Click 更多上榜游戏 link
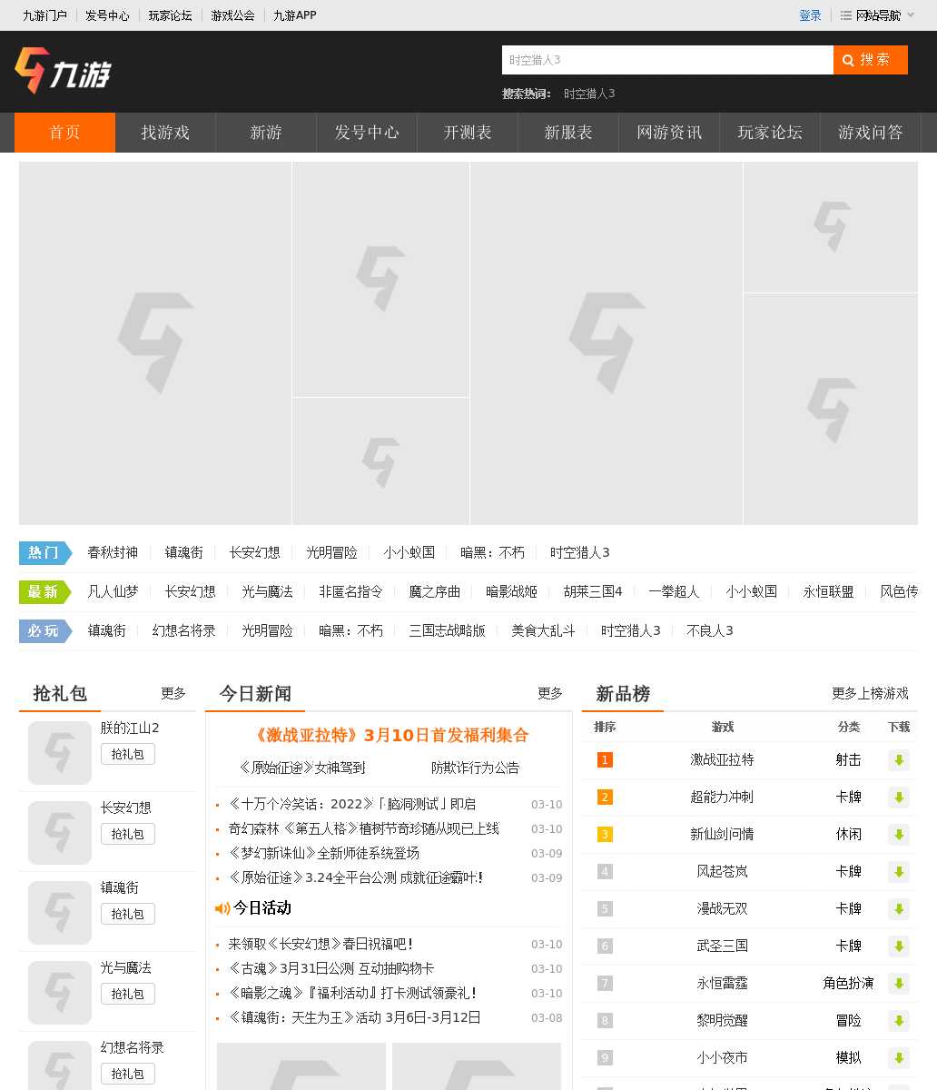This screenshot has height=1090, width=937. click(x=870, y=693)
